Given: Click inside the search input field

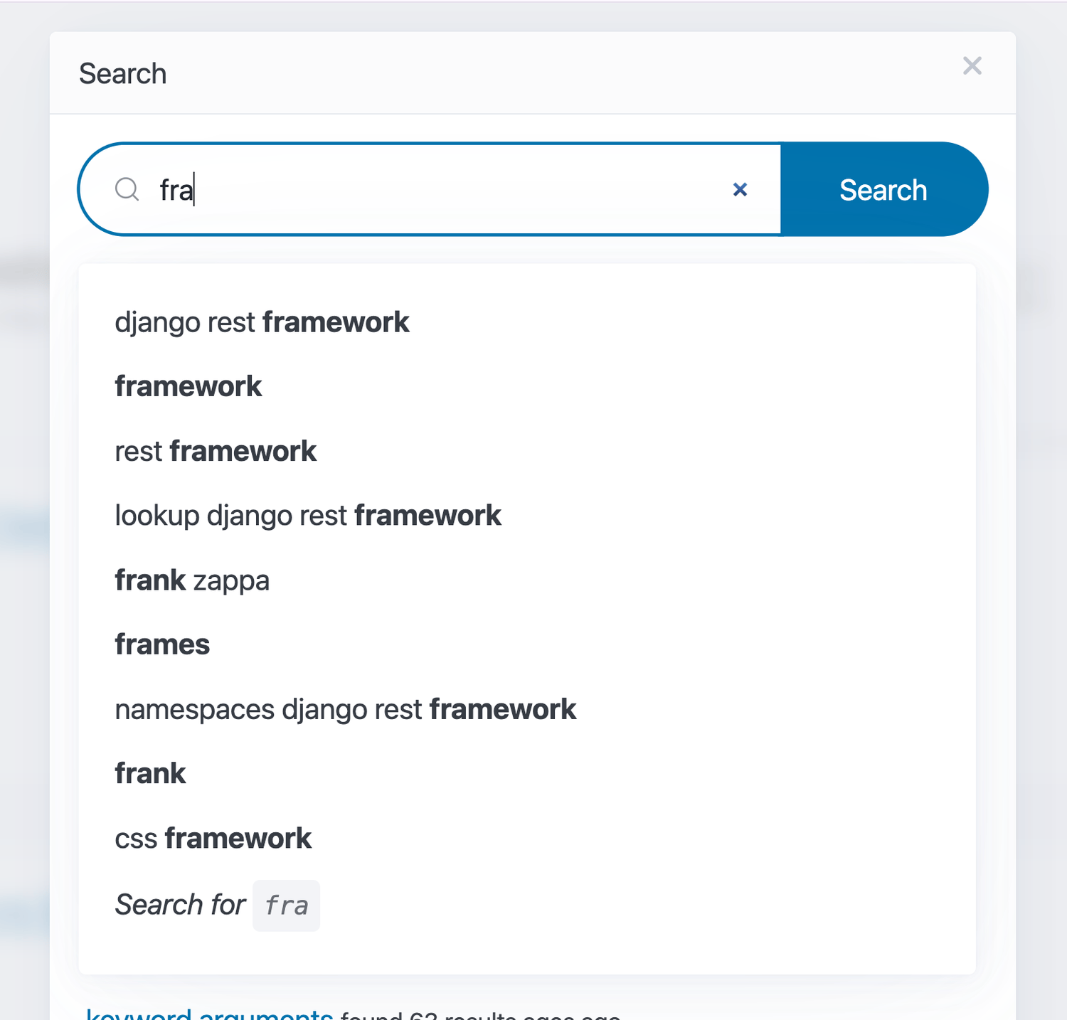Looking at the screenshot, I should (x=427, y=189).
